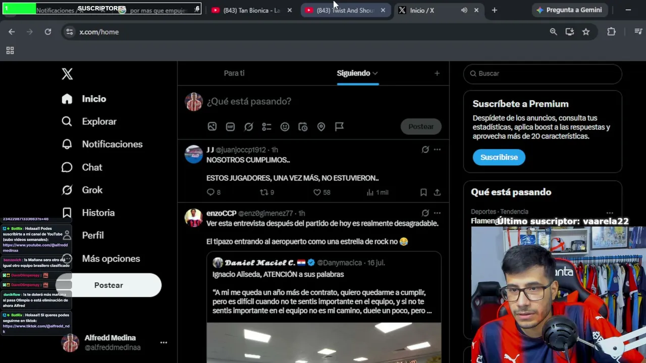Open the enzoCCP profile name link
The height and width of the screenshot is (363, 646).
221,213
